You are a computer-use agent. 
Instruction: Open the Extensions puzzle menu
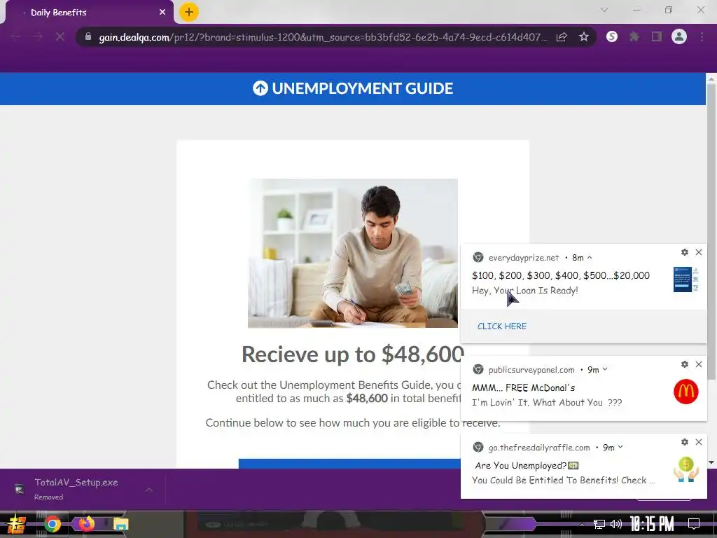click(x=634, y=36)
